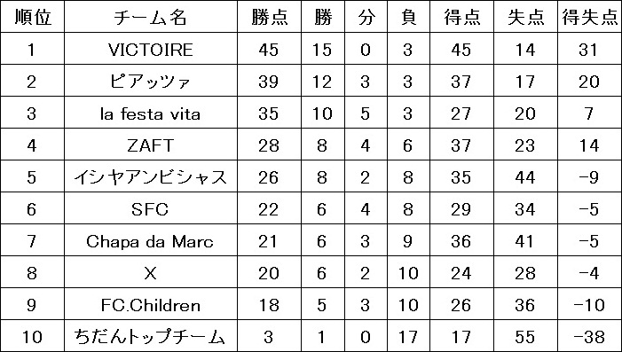Viewport: 622px width, 352px height.
Task: Select the 分 column header
Action: point(366,17)
